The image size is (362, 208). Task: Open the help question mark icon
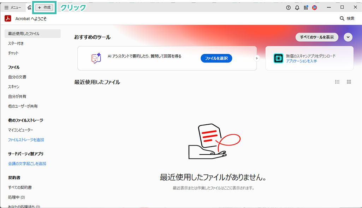[x=288, y=7]
